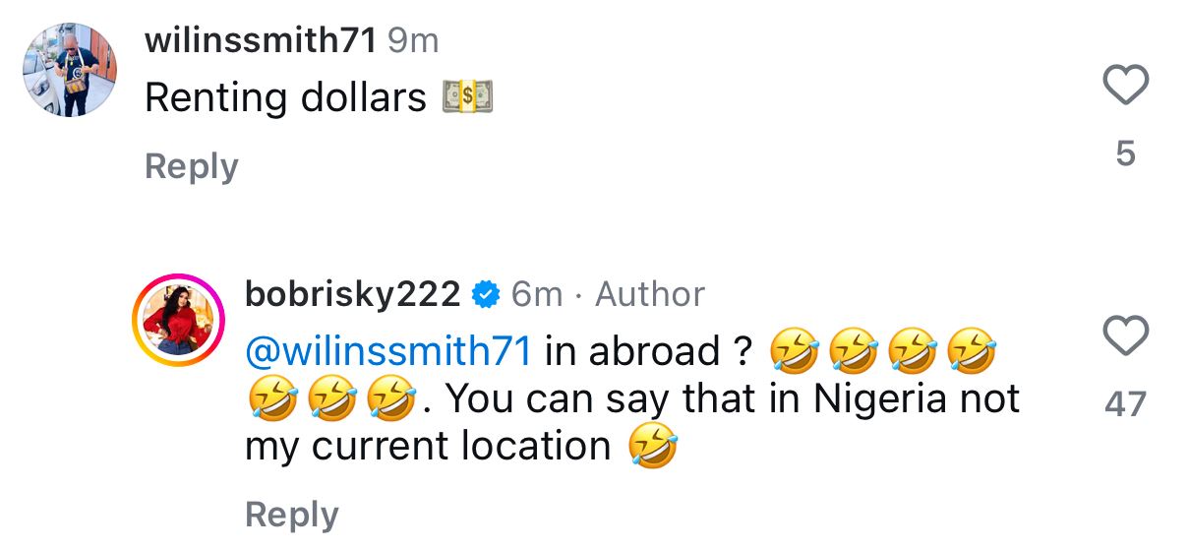Open bobrisky222's story-ringed profile picture
This screenshot has width=1188, height=549.
pyautogui.click(x=179, y=321)
